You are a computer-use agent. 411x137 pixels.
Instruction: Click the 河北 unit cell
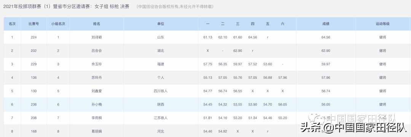pyautogui.click(x=161, y=132)
